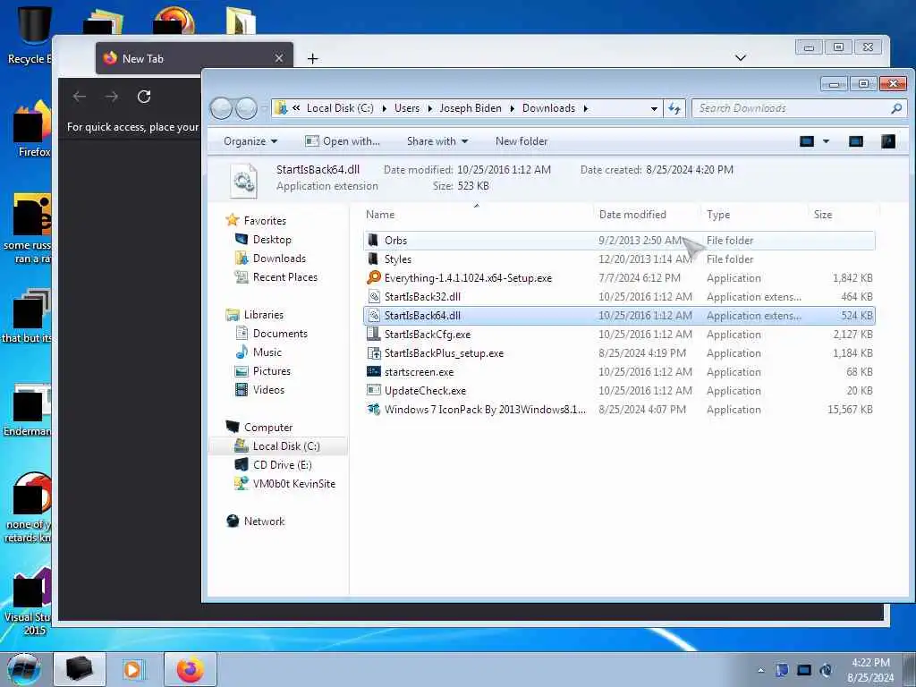Select CD Drive (E:) in navigation pane
The height and width of the screenshot is (687, 916).
(x=282, y=465)
